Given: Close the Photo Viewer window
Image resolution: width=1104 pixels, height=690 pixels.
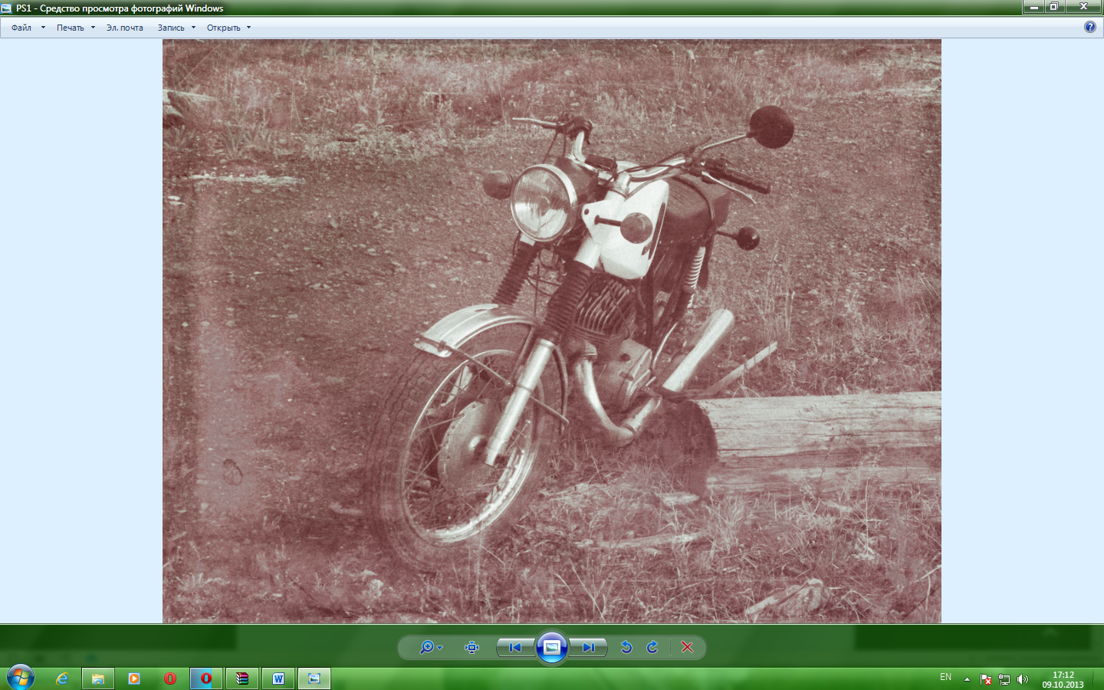Looking at the screenshot, I should point(1084,7).
